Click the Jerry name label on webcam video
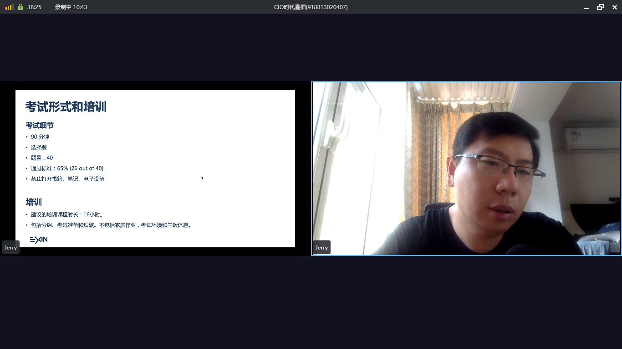Image resolution: width=622 pixels, height=349 pixels. (x=321, y=248)
